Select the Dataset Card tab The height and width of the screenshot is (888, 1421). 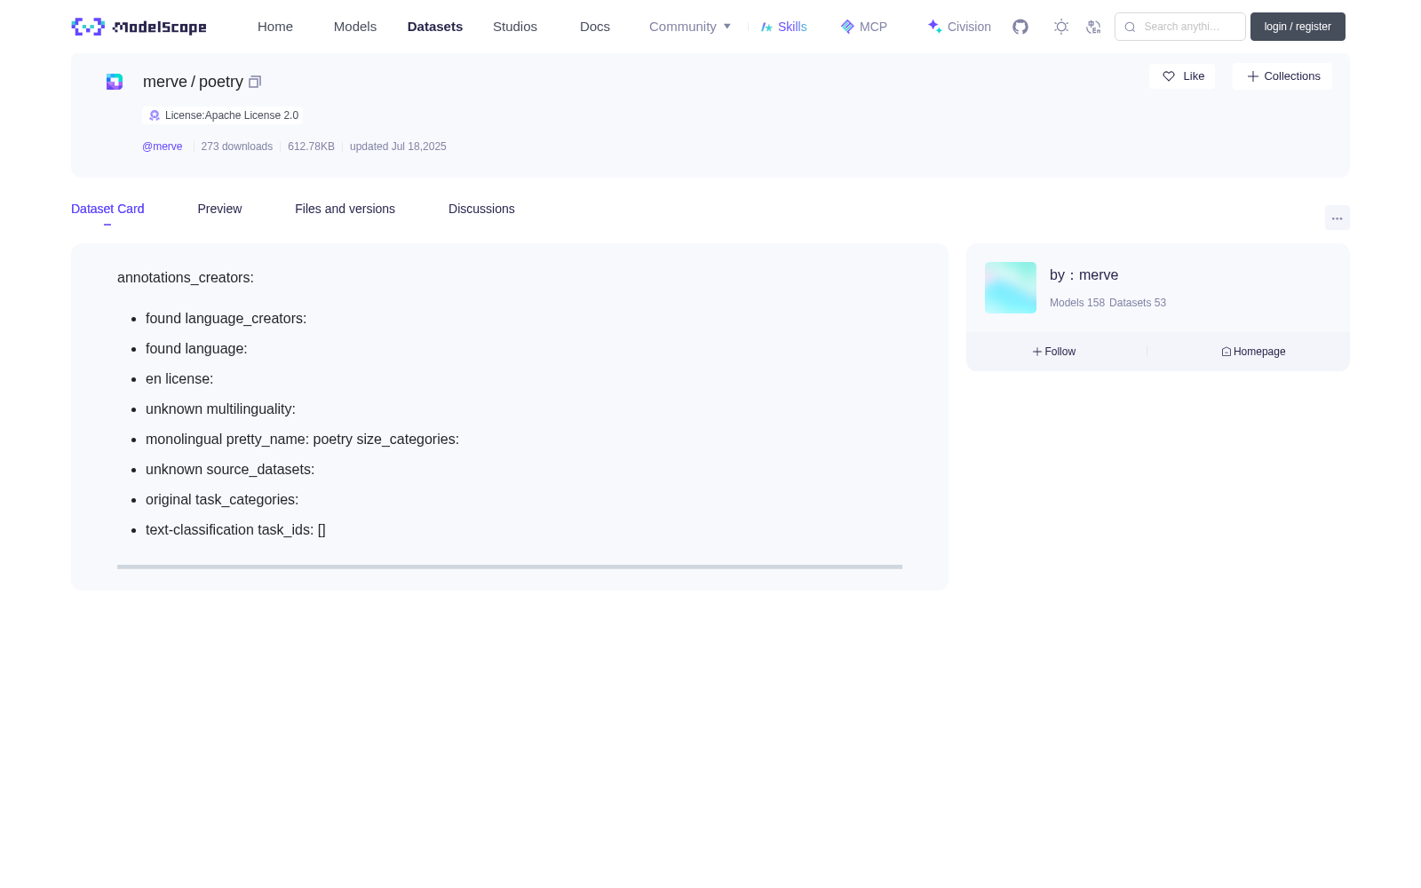(107, 209)
